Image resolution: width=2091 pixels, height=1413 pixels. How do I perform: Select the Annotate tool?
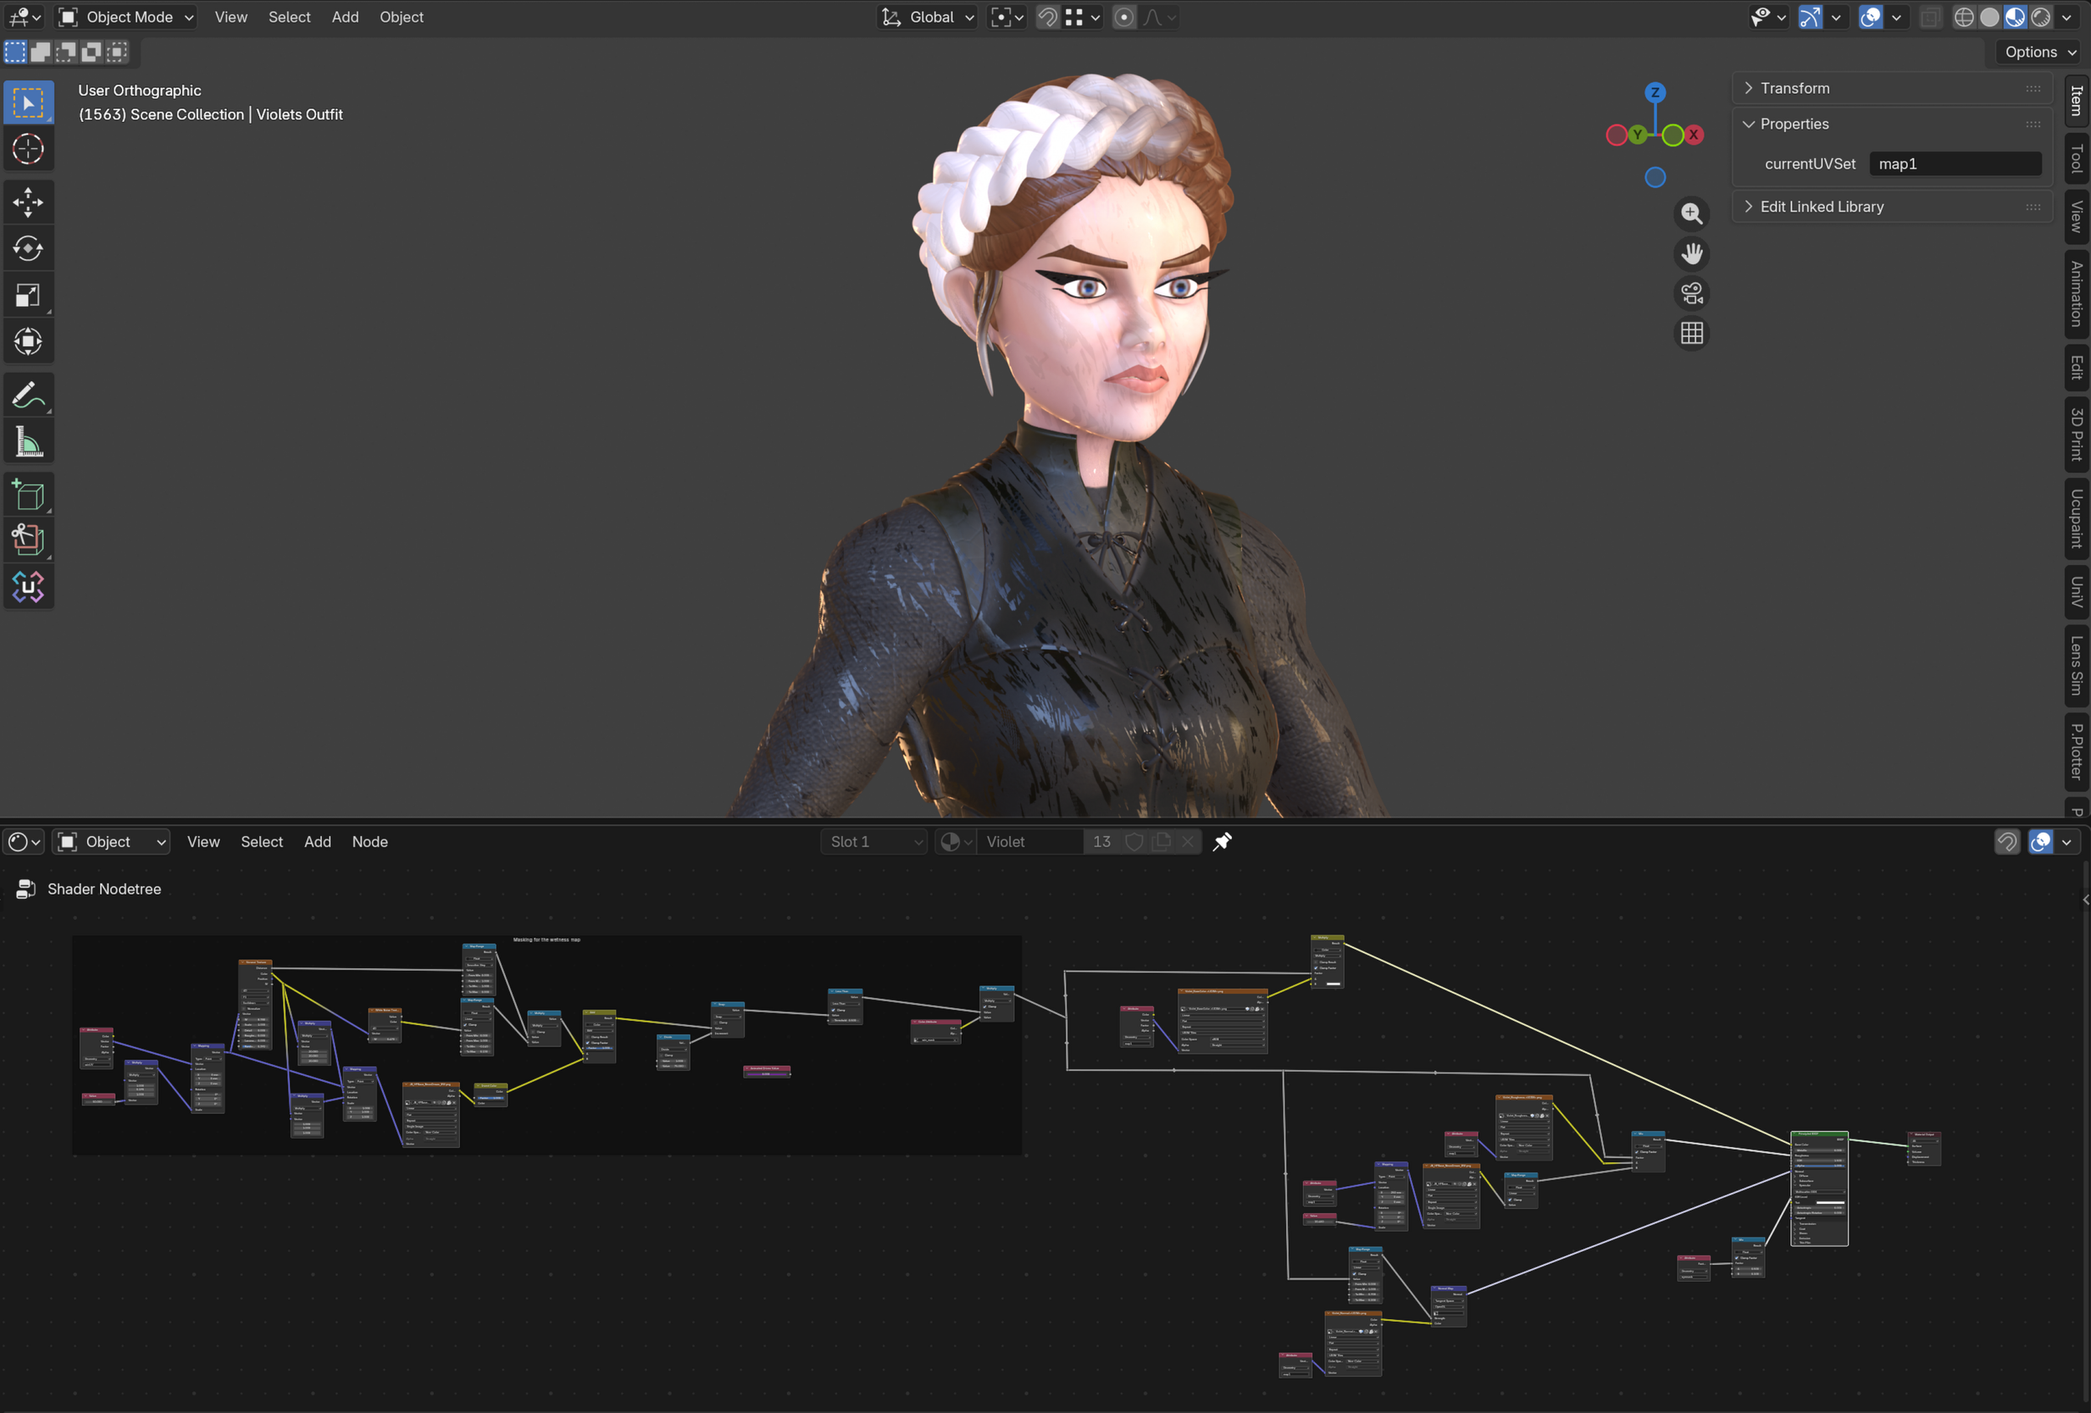pos(28,395)
